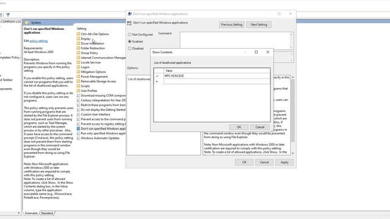Image resolution: width=390 pixels, height=219 pixels.
Task: Click Cancel in Show Contents dialog
Action: [x=260, y=127]
